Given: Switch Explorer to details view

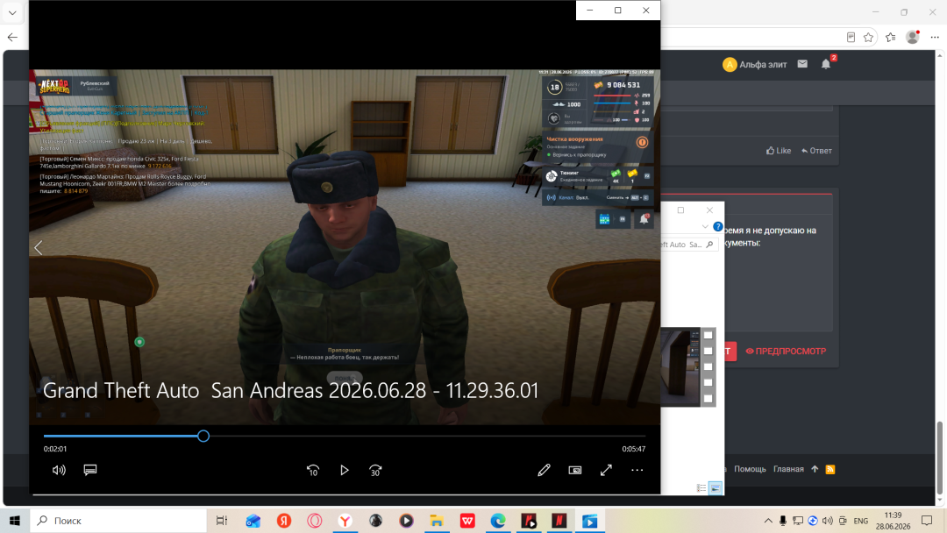Looking at the screenshot, I should (x=701, y=487).
